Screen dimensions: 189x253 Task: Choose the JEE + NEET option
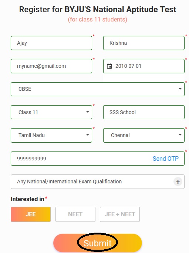pyautogui.click(x=120, y=214)
